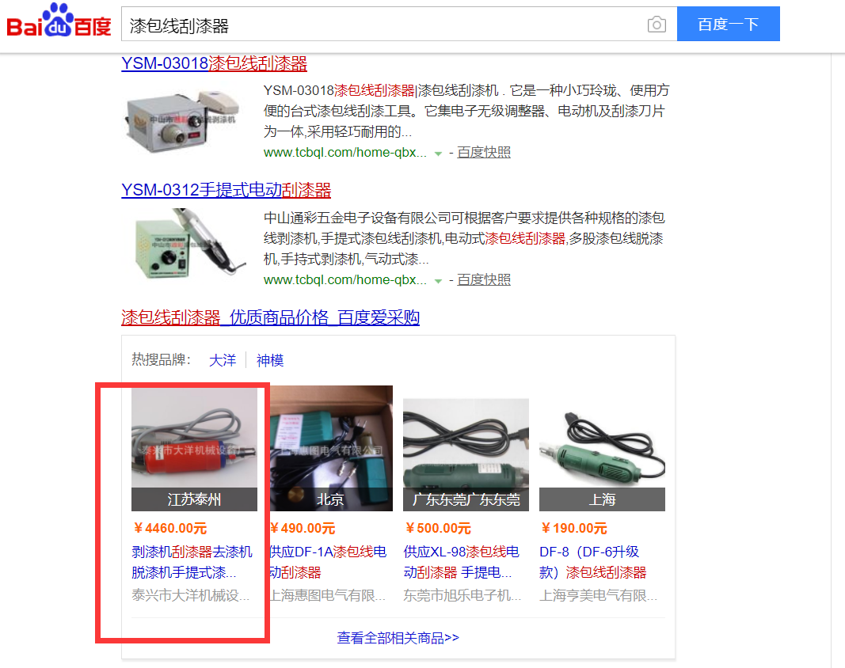Image resolution: width=845 pixels, height=668 pixels.
Task: Open the Baidu logo homepage
Action: point(59,21)
